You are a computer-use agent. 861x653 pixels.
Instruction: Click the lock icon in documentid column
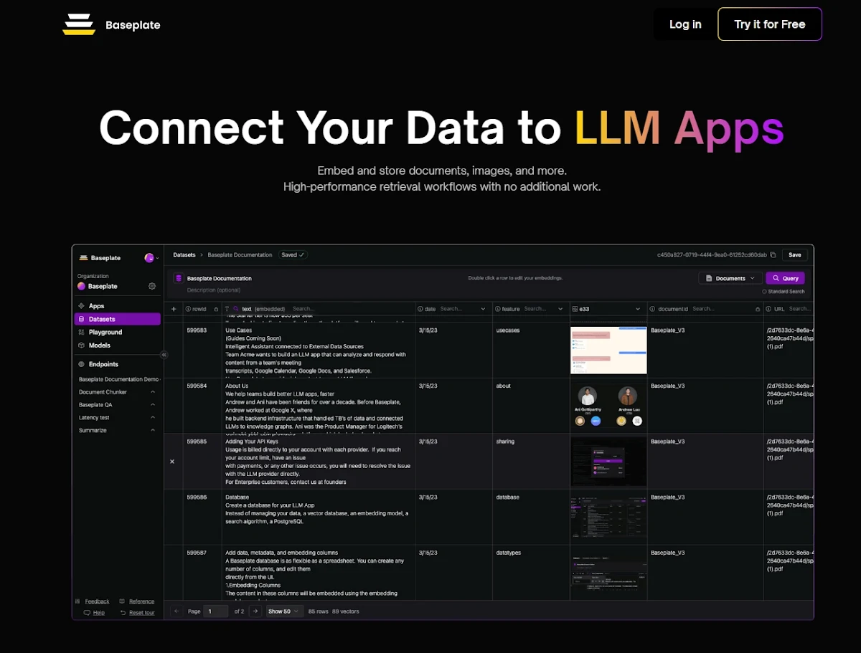pyautogui.click(x=758, y=309)
